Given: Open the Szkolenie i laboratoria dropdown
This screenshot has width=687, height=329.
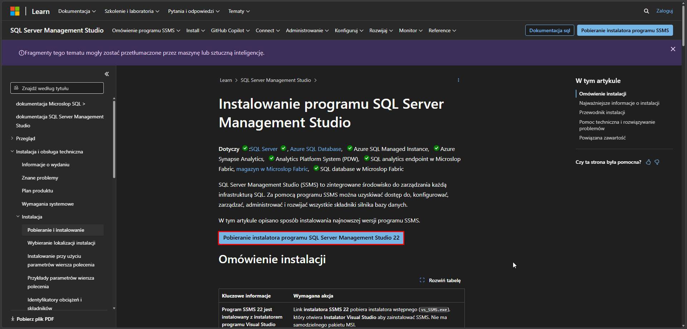Looking at the screenshot, I should point(132,11).
